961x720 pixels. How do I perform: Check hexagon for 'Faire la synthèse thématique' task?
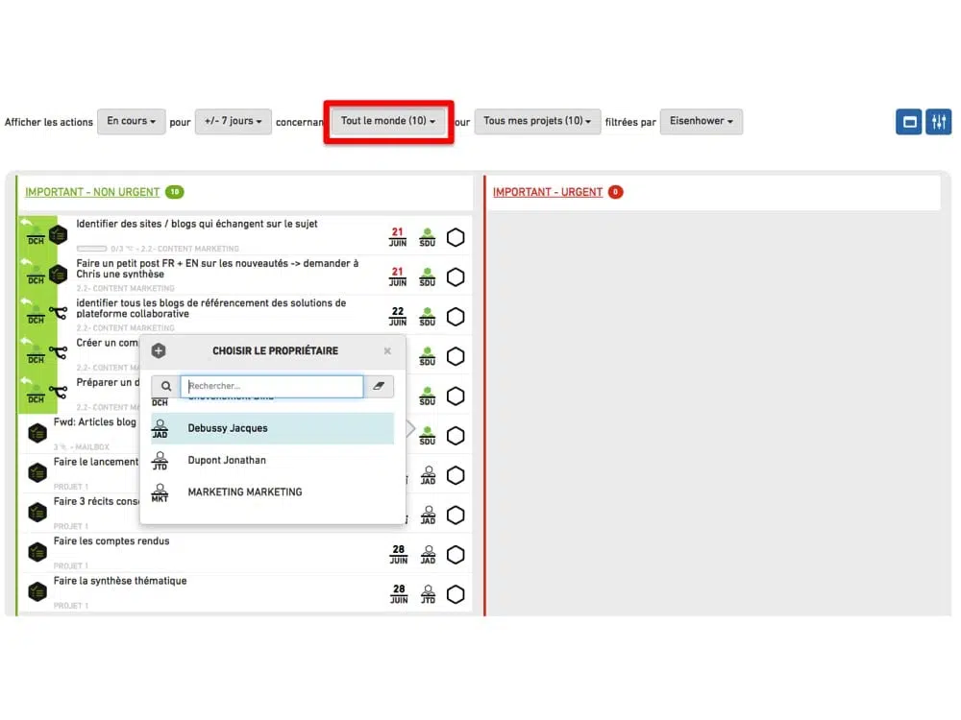[x=456, y=594]
